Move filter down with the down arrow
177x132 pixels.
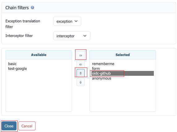pos(80,82)
